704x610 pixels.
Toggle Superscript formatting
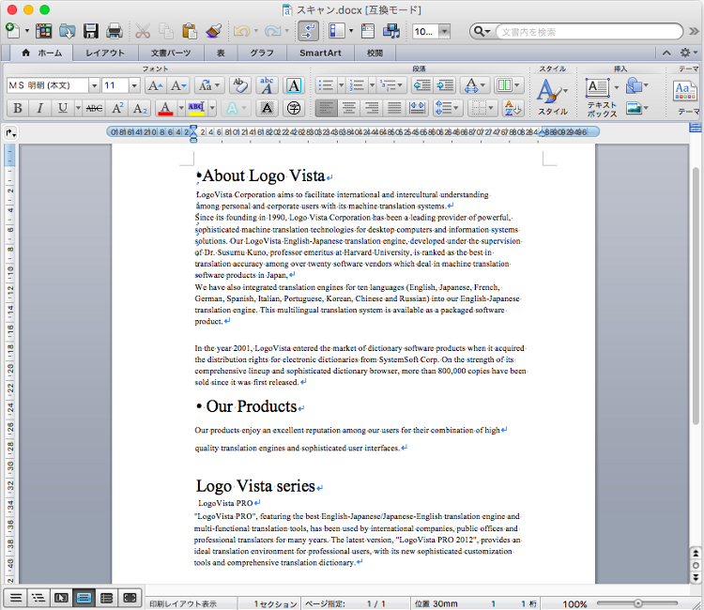tap(117, 108)
